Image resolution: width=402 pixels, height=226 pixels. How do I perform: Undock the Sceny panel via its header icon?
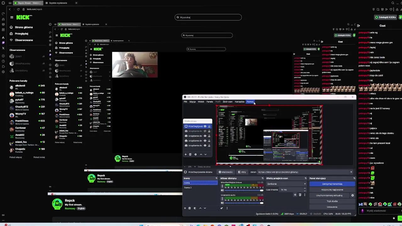[216, 178]
